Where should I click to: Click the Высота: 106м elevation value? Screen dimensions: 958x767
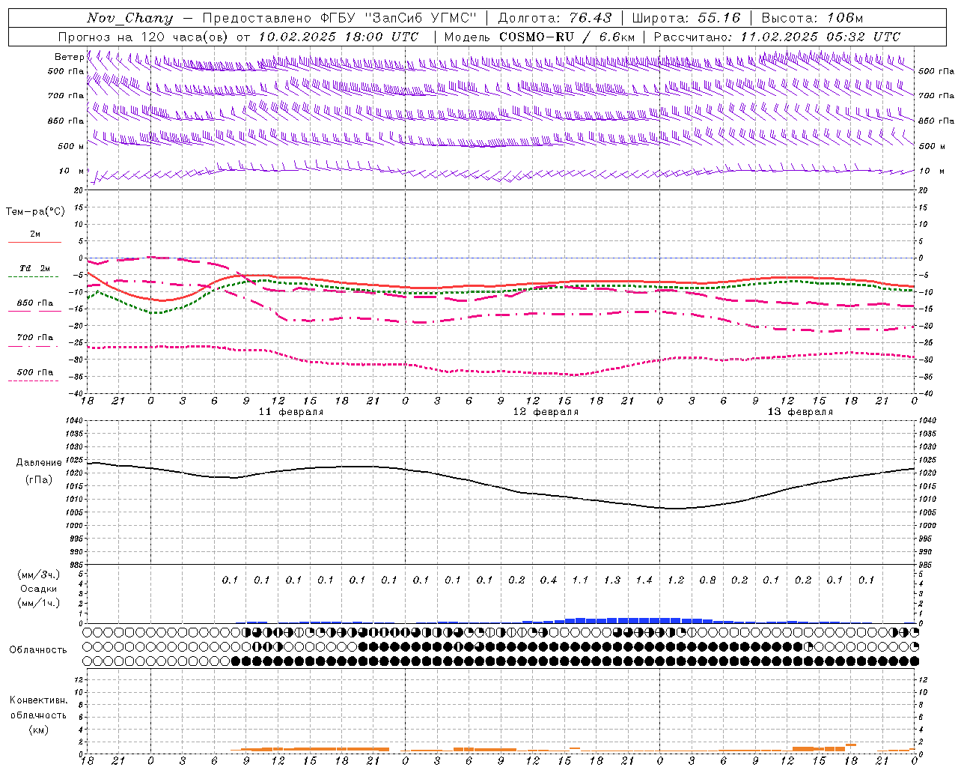[812, 18]
